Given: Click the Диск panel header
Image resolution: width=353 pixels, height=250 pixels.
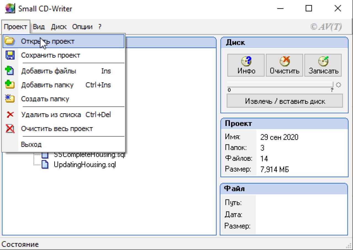Looking at the screenshot, I should pyautogui.click(x=284, y=43).
